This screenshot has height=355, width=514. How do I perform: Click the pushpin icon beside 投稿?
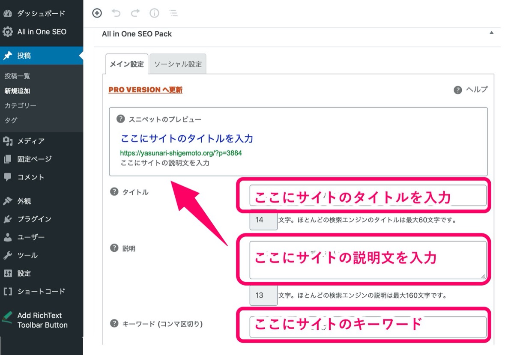(8, 56)
